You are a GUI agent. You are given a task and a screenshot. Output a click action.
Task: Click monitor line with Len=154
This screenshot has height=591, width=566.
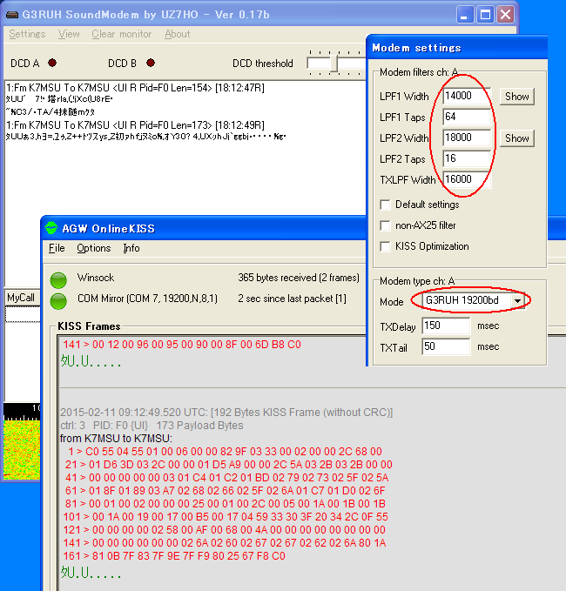[135, 88]
